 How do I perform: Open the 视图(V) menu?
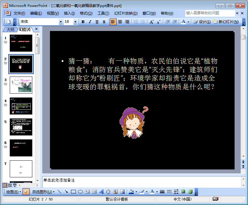click(53, 13)
